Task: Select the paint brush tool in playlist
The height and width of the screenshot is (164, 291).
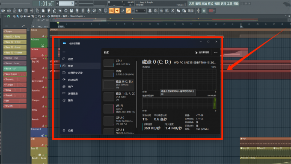Action: point(18,16)
